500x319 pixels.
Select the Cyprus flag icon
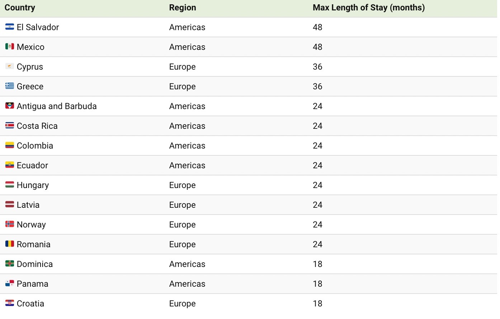pyautogui.click(x=10, y=66)
